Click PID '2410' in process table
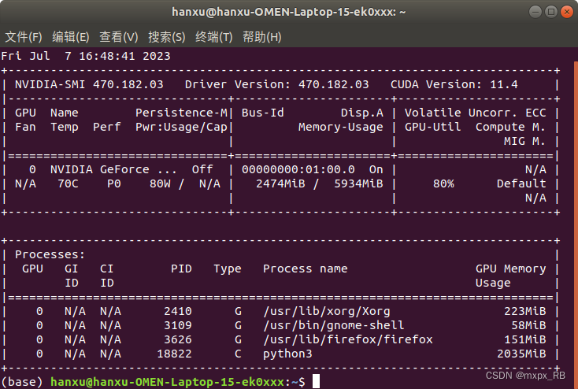 [178, 312]
